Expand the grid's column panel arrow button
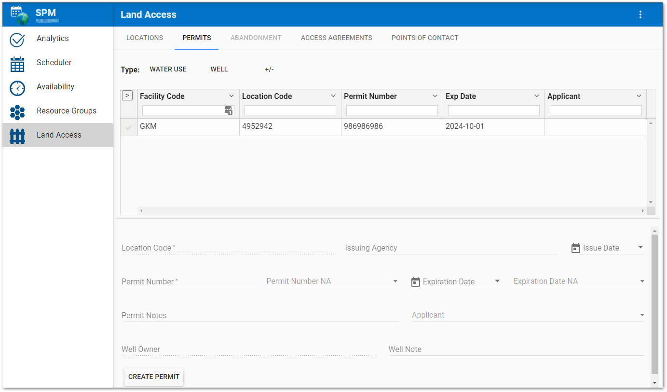Image resolution: width=667 pixels, height=392 pixels. [x=127, y=96]
